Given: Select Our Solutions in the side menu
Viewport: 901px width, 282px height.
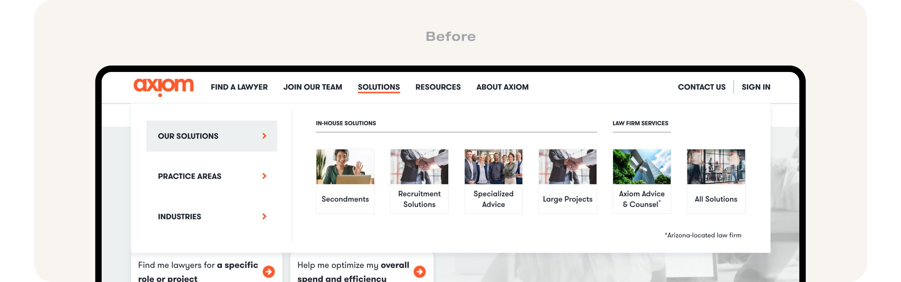Looking at the screenshot, I should (x=212, y=136).
